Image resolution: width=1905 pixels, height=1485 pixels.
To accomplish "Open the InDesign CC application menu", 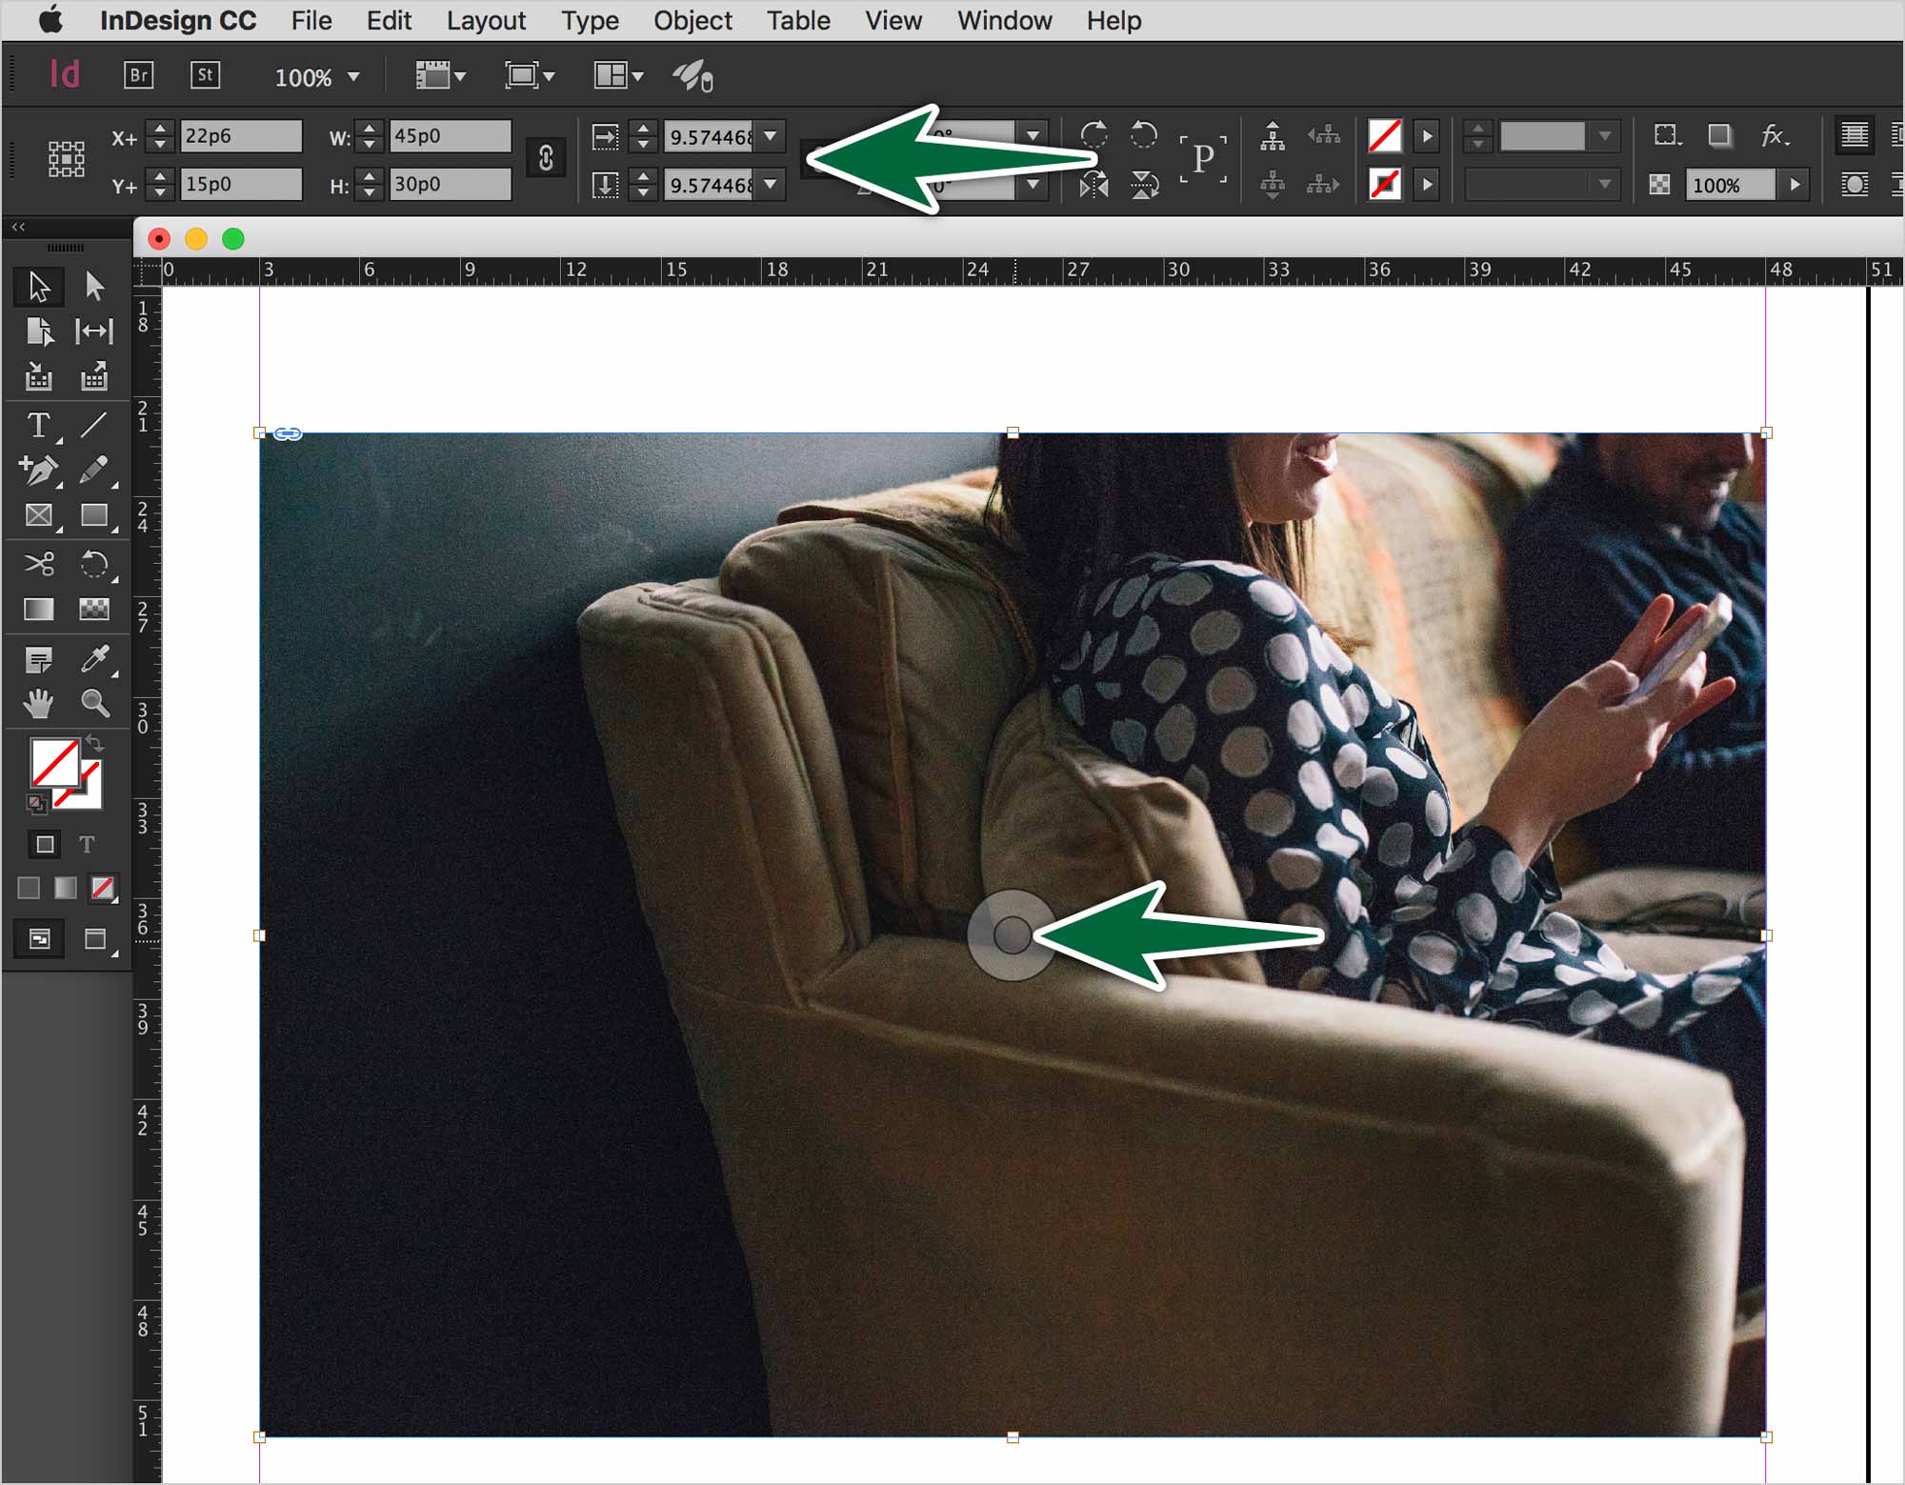I will click(x=178, y=20).
